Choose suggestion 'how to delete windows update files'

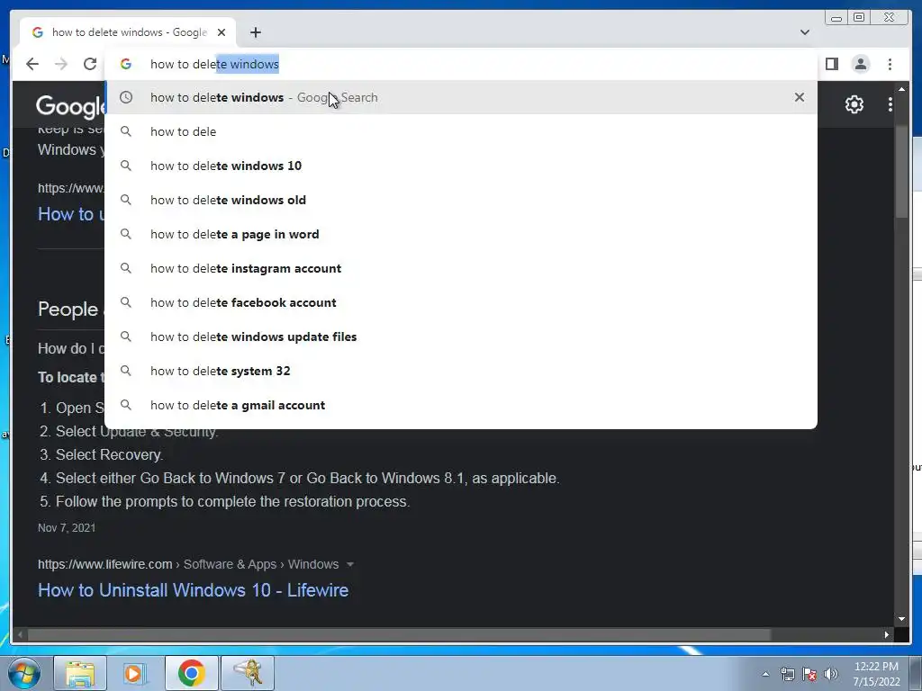[x=461, y=337]
